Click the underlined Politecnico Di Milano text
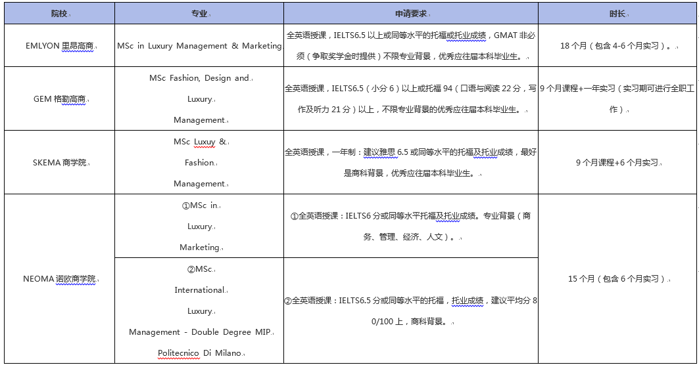The image size is (699, 365). click(x=199, y=353)
